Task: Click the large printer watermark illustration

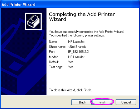Action: tap(24, 57)
